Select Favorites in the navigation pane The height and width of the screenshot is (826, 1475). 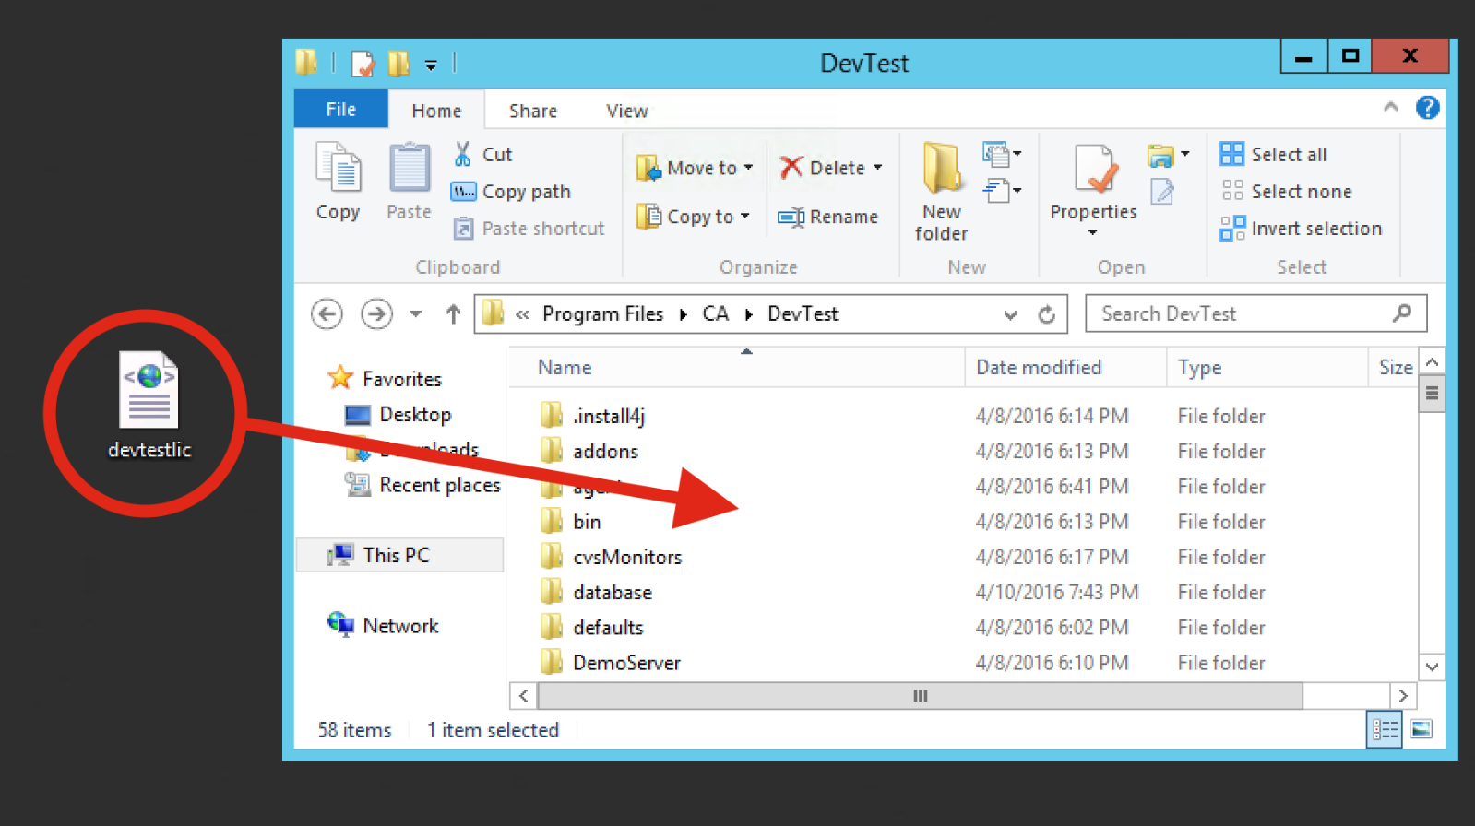coord(385,378)
